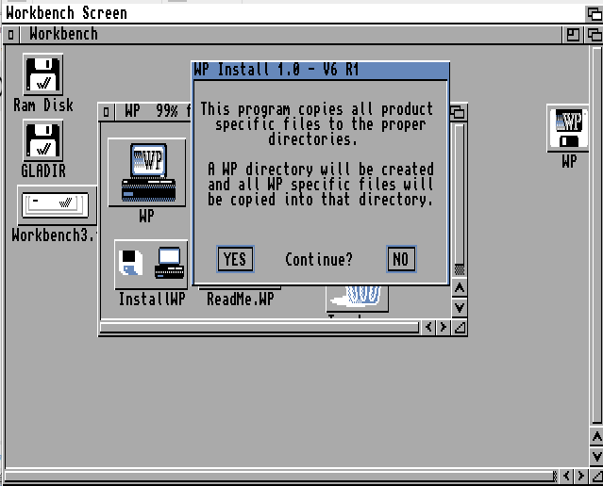Image resolution: width=603 pixels, height=486 pixels.
Task: Click WP window resize gadget
Action: 460,328
